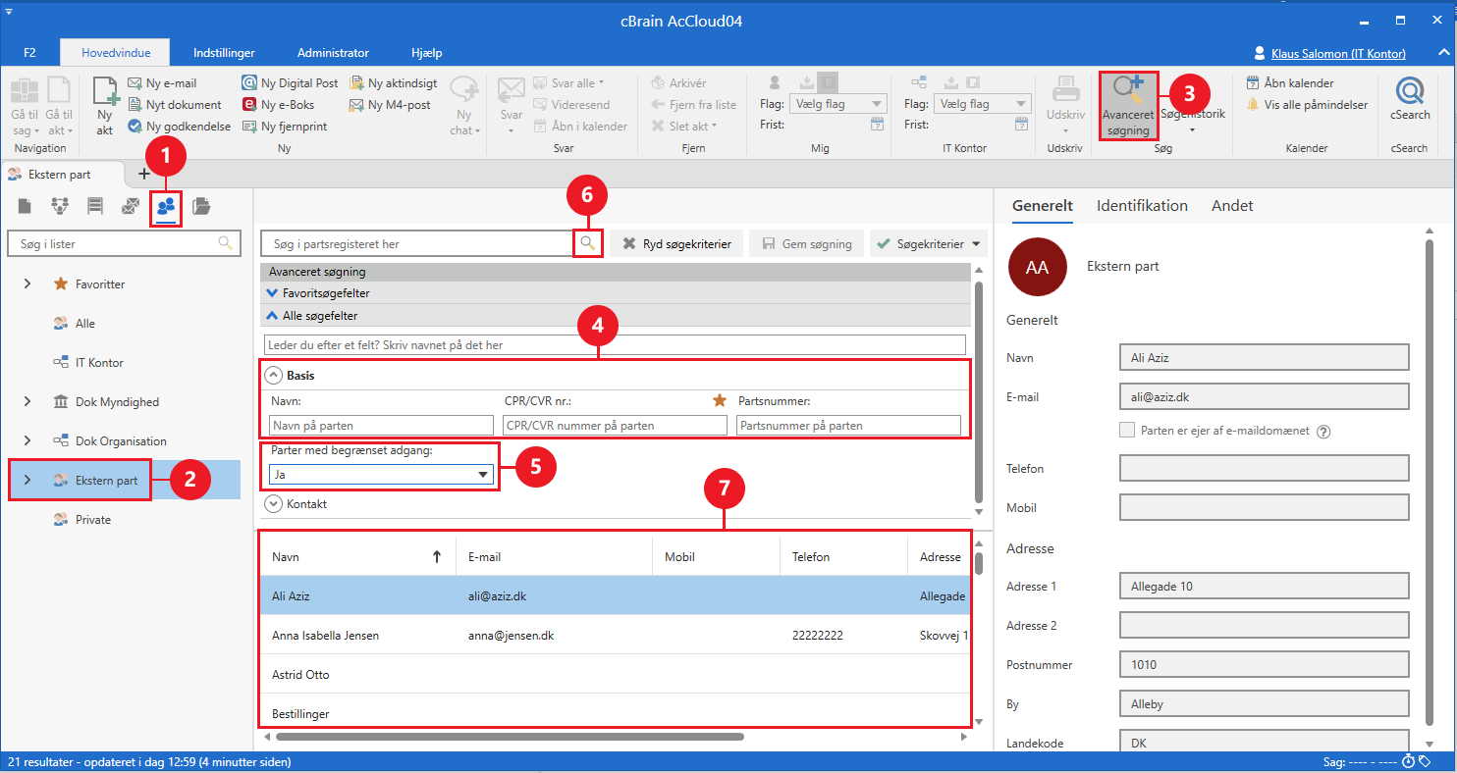Open the Søgekriterier dropdown
The image size is (1457, 773).
[x=928, y=243]
